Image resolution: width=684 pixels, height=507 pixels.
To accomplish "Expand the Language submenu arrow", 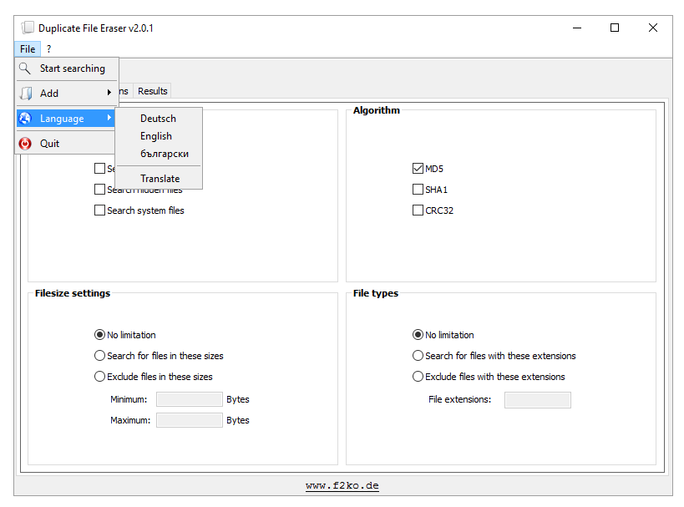I will coord(109,118).
